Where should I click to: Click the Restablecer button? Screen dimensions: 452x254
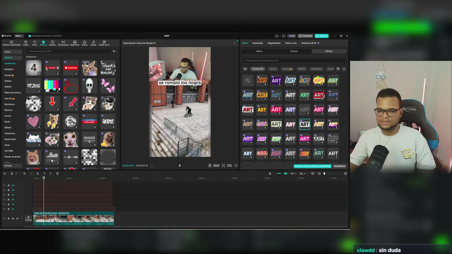pyautogui.click(x=340, y=166)
